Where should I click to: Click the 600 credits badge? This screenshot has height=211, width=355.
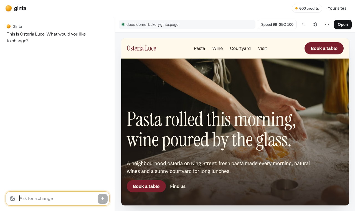(x=307, y=8)
